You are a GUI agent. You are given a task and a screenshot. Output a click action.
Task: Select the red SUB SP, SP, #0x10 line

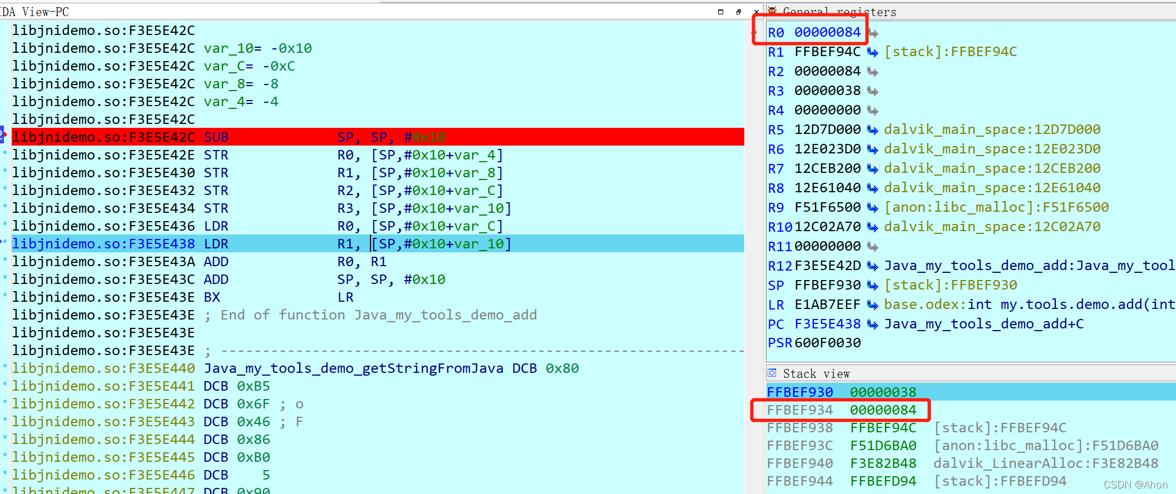[x=378, y=137]
